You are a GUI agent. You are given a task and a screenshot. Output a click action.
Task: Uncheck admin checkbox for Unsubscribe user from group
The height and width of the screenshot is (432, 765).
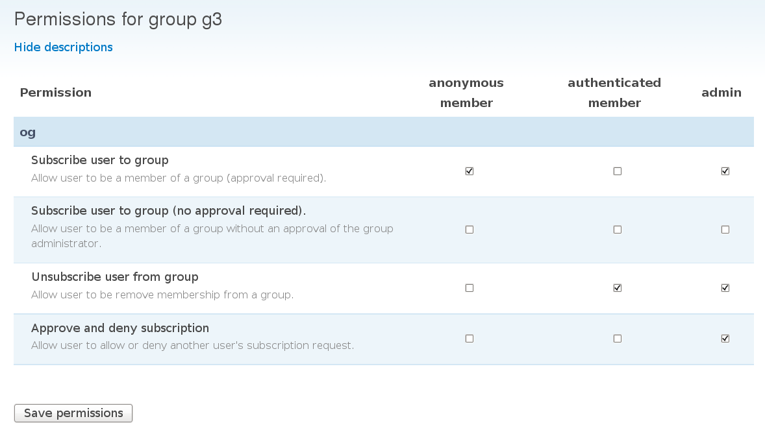[725, 287]
